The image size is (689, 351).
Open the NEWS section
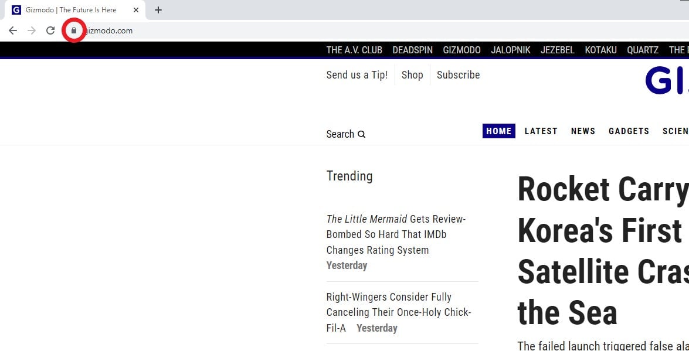click(x=583, y=131)
